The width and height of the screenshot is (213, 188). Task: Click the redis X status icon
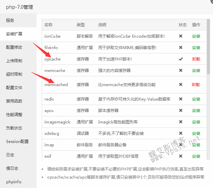(181, 99)
